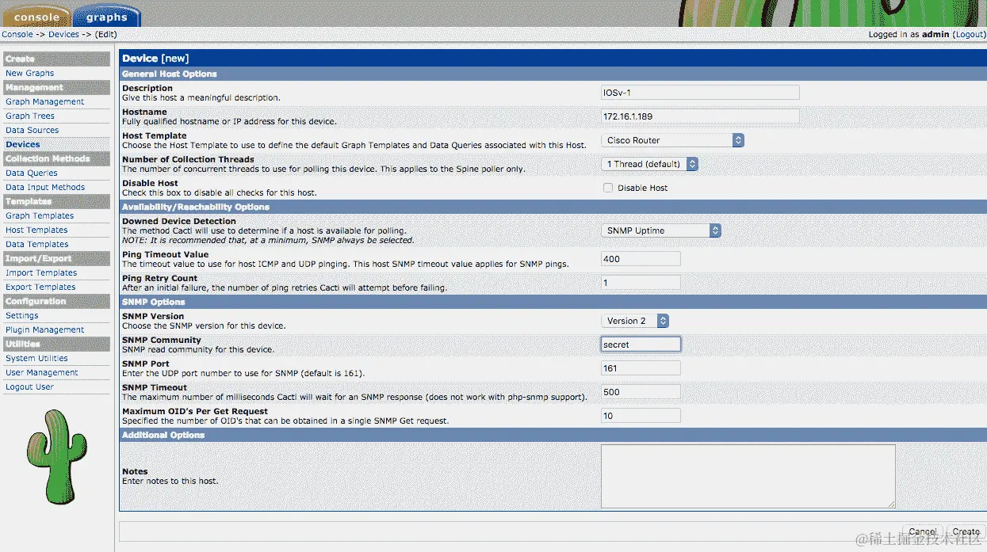Image resolution: width=987 pixels, height=552 pixels.
Task: Tick the Disable Host checkbox
Action: pos(608,188)
